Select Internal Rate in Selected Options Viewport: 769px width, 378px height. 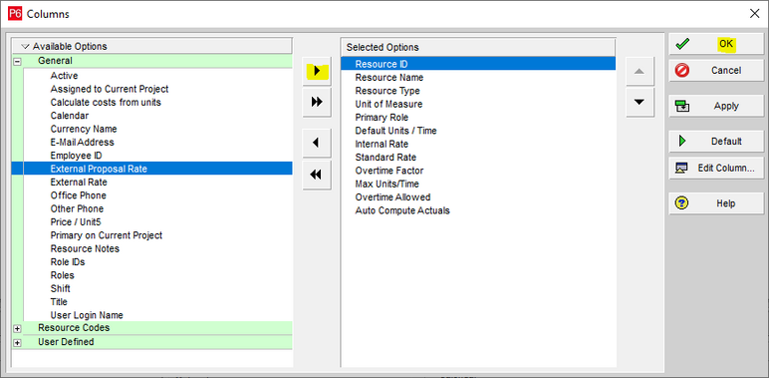coord(383,144)
